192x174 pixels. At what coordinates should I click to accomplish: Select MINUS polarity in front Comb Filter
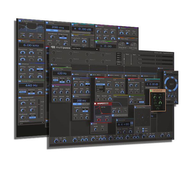pyautogui.click(x=55, y=82)
